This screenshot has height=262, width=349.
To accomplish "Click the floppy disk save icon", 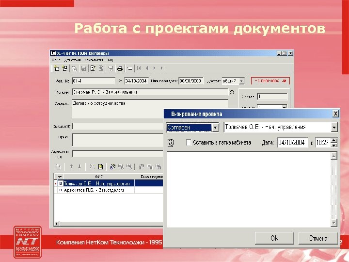I will [84, 68].
